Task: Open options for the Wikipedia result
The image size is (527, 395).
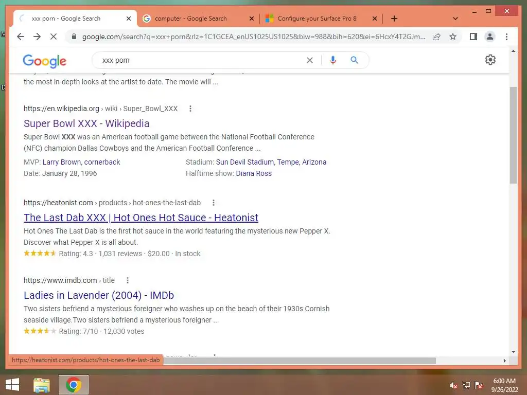Action: [x=190, y=109]
